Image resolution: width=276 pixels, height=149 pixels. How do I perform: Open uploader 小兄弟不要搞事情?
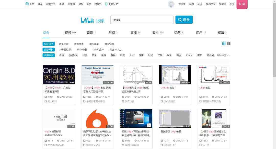95,101
